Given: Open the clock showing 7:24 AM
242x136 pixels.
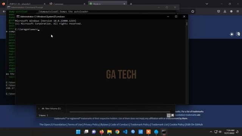Looking at the screenshot, I should pos(229,132).
